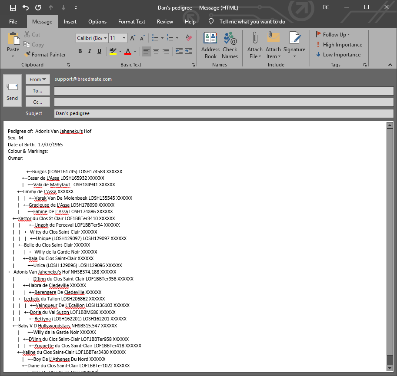Go to next item arrow

pyautogui.click(x=63, y=8)
